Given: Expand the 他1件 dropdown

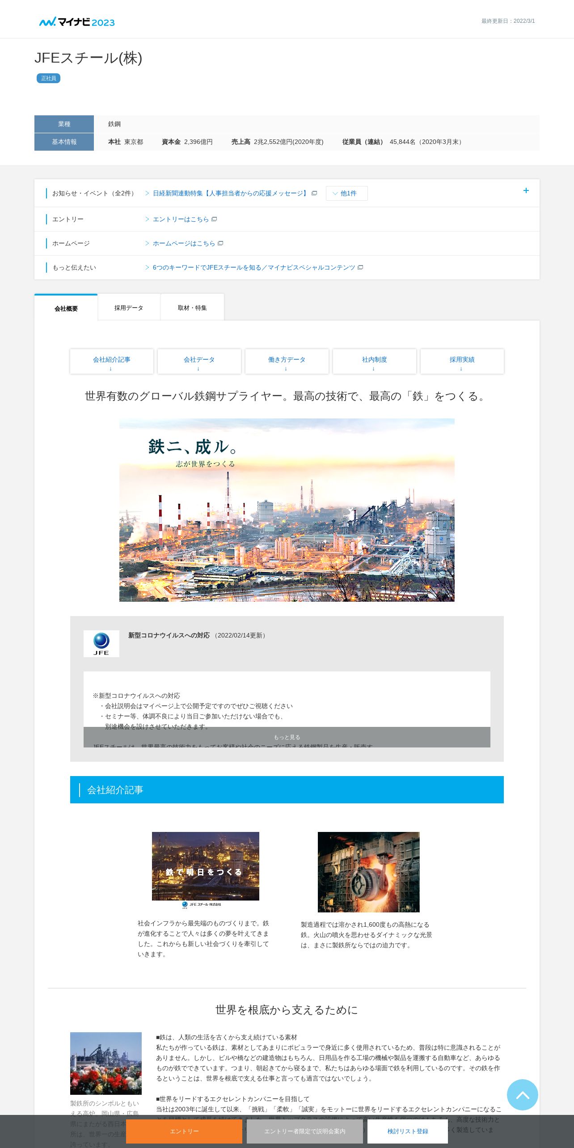Looking at the screenshot, I should 346,193.
